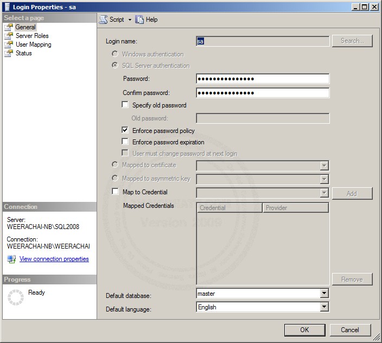Viewport: 382px width, 343px height.
Task: Check the Map to Credential box
Action: 115,192
